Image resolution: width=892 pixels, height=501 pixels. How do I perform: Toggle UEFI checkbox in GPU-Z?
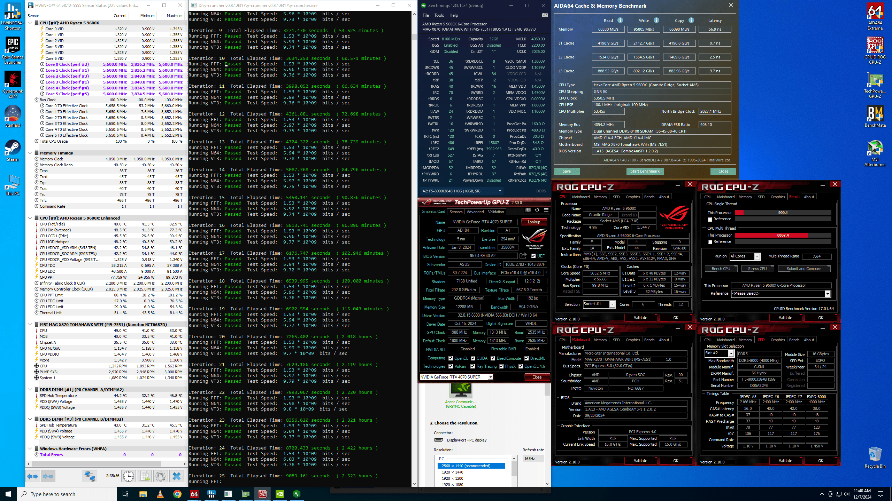pyautogui.click(x=533, y=256)
